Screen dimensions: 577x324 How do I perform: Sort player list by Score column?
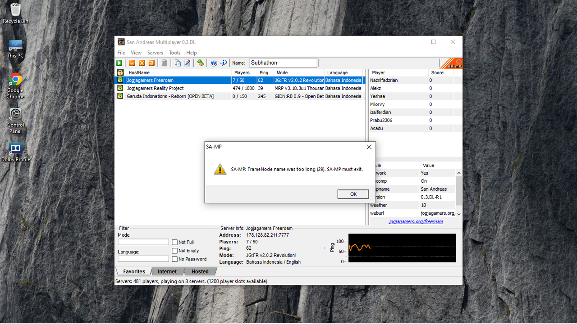point(441,72)
